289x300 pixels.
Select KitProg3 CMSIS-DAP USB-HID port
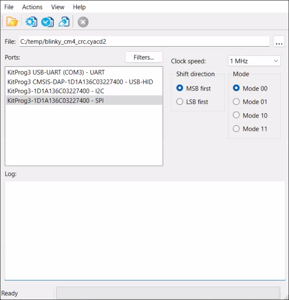pyautogui.click(x=84, y=82)
